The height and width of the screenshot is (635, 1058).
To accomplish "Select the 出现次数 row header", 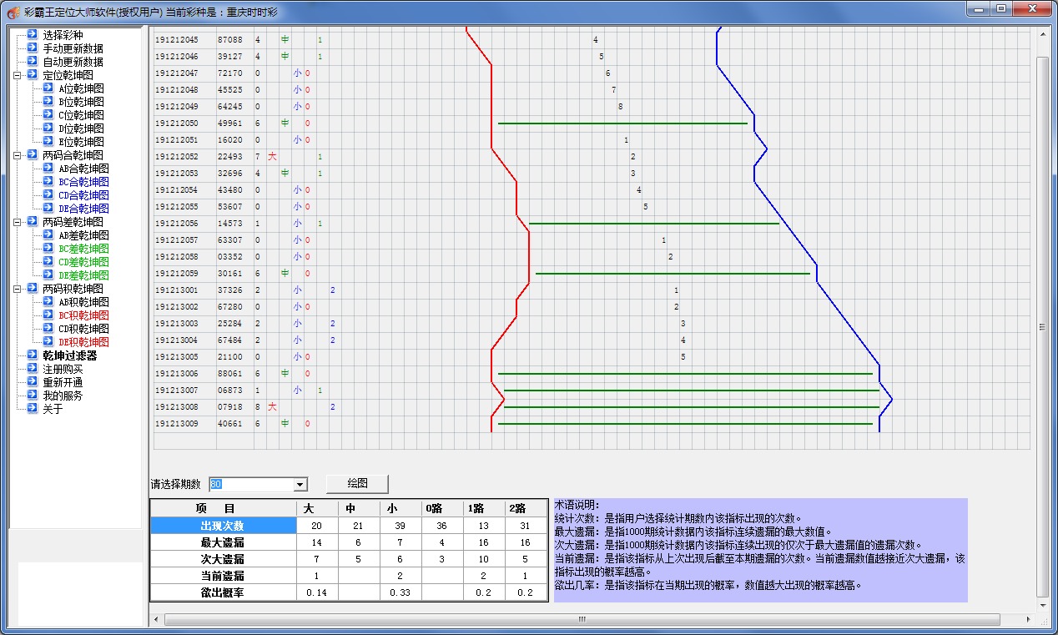I will [x=223, y=526].
